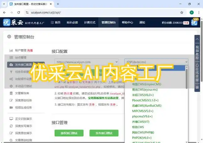Select PHPOK(V6.0+) option

pos(142,138)
